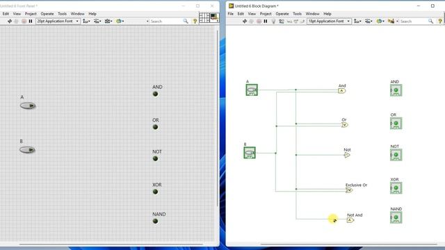Image resolution: width=445 pixels, height=250 pixels.
Task: Open View menu in Front Panel window
Action: [x=17, y=14]
